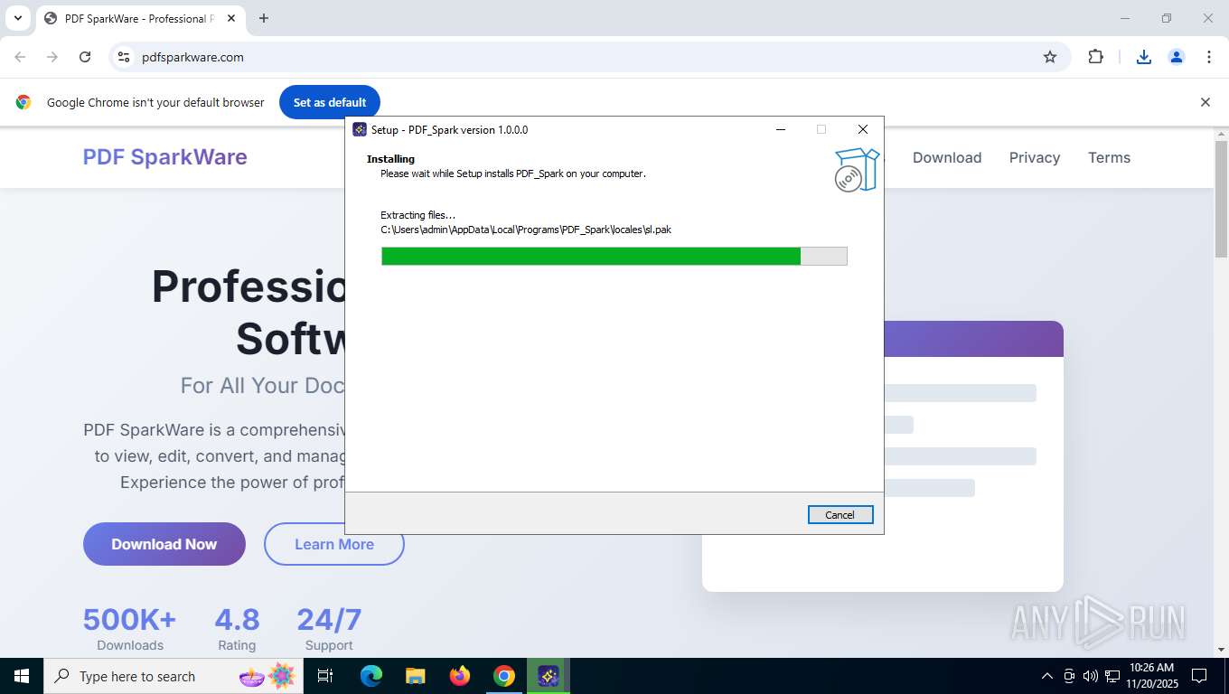Viewport: 1229px width, 694px height.
Task: Open the volume control in system tray
Action: point(1090,676)
